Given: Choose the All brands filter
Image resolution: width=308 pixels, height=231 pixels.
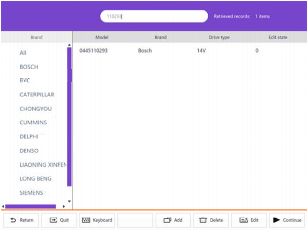Looking at the screenshot, I should (x=23, y=53).
